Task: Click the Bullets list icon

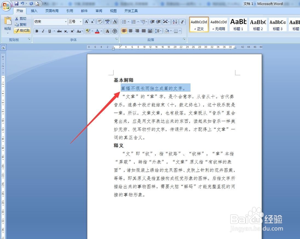Action: tap(124, 22)
